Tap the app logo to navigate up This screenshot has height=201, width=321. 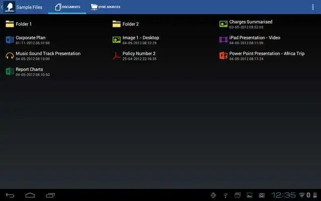point(9,7)
